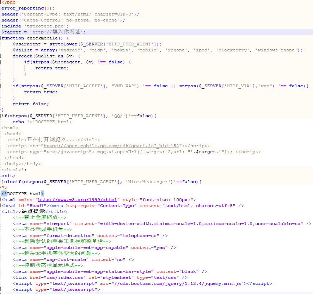Click the comment 解决UC手机字体变大的问题
Screen dimensions: 313x294
coord(56,253)
